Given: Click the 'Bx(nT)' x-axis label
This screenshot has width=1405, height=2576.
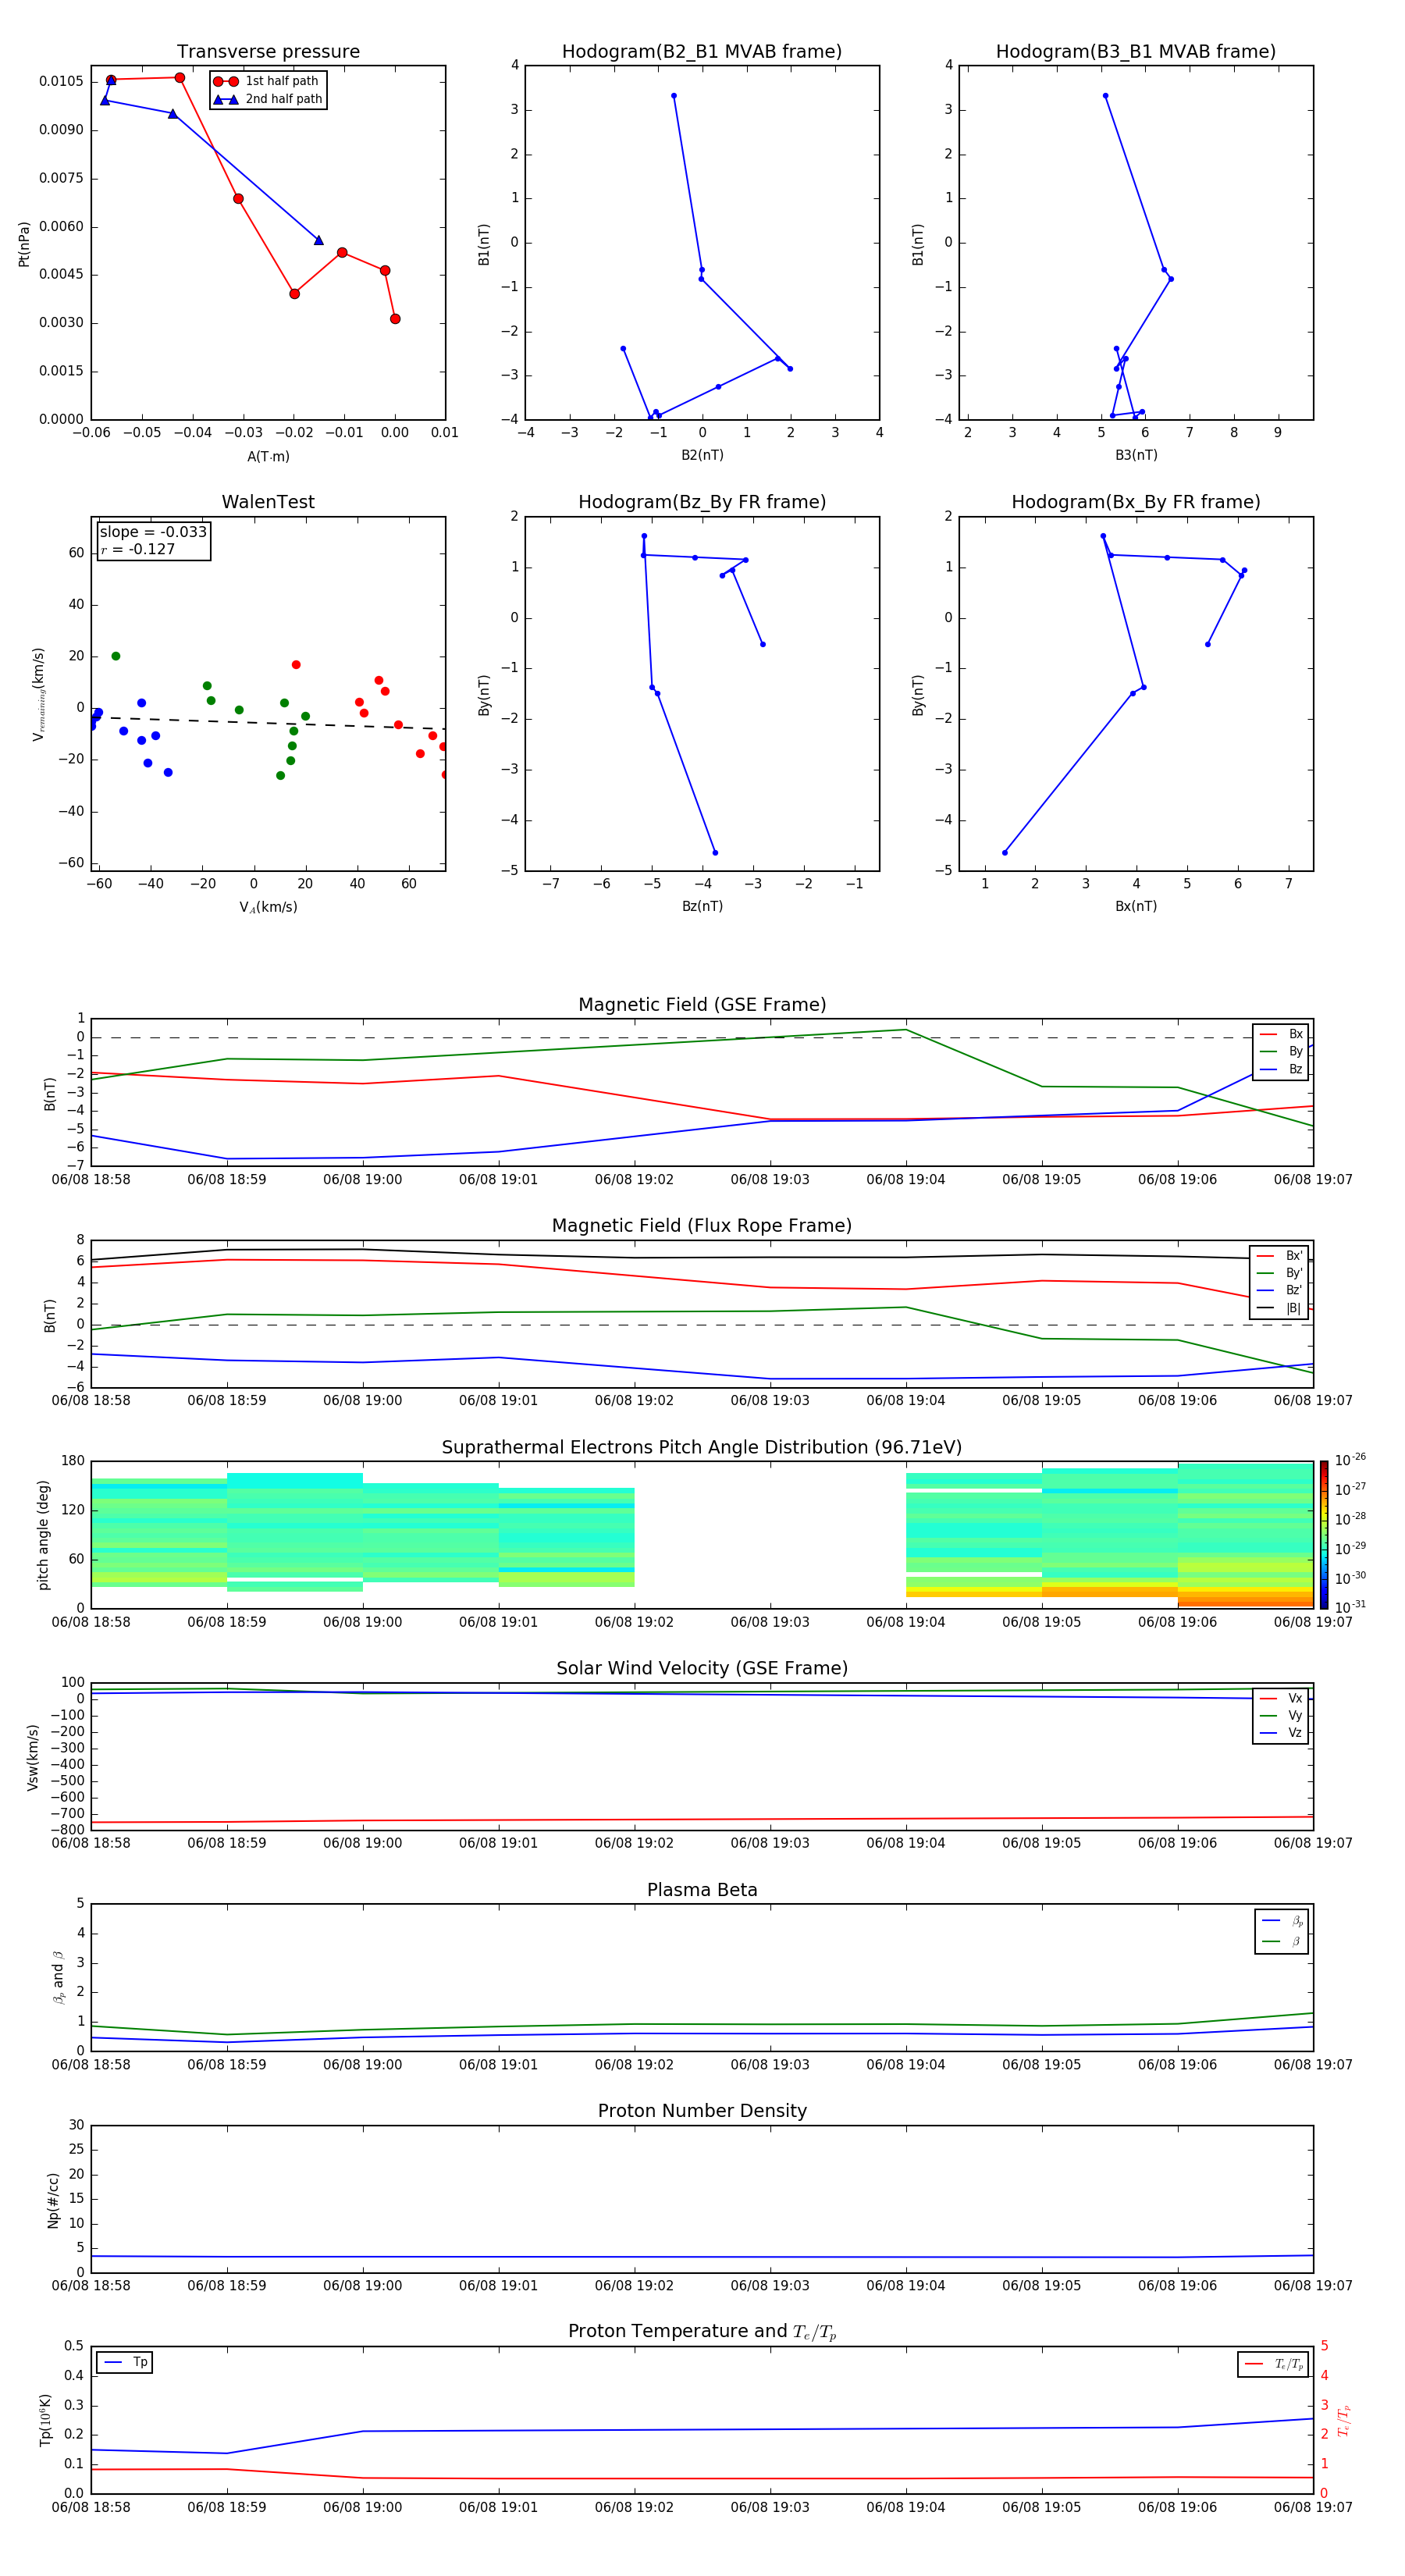Looking at the screenshot, I should 1136,906.
